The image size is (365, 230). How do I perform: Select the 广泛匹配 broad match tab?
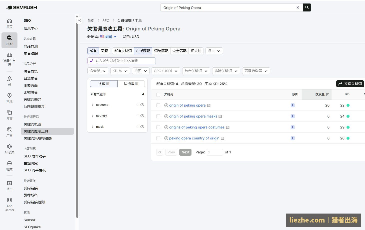pos(143,51)
